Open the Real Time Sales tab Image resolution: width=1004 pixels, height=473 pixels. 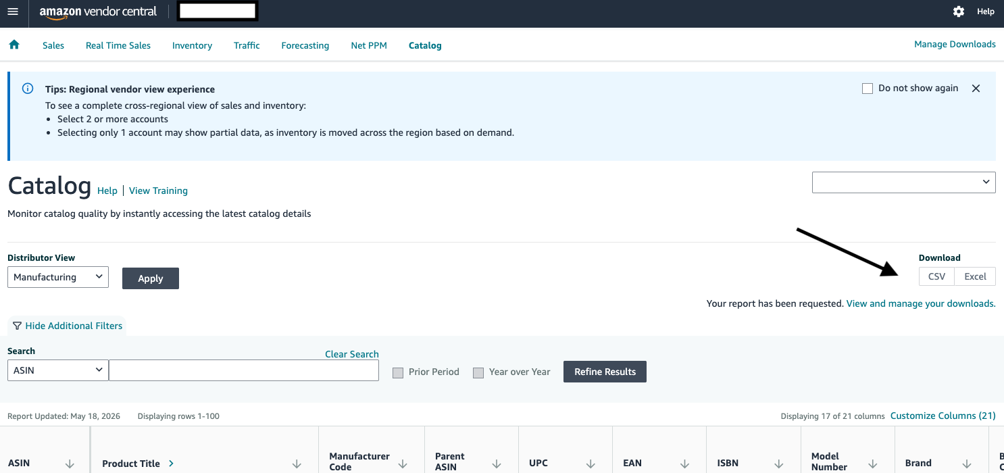[118, 45]
